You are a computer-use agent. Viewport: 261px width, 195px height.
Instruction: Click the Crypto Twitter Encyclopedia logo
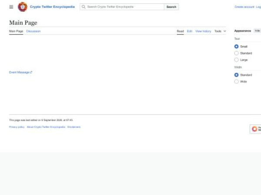23,7
